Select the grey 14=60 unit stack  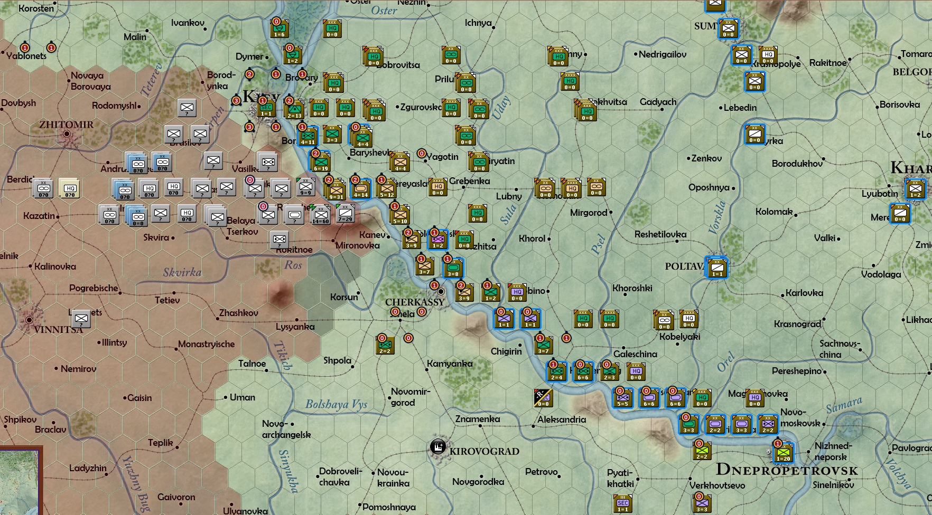click(321, 215)
